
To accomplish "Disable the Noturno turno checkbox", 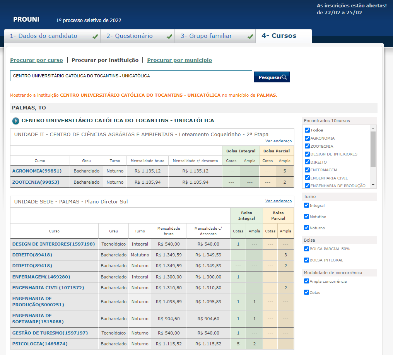I will click(306, 227).
